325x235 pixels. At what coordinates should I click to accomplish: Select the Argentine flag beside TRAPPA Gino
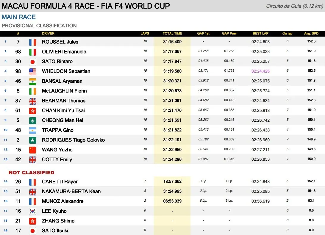coord(32,130)
